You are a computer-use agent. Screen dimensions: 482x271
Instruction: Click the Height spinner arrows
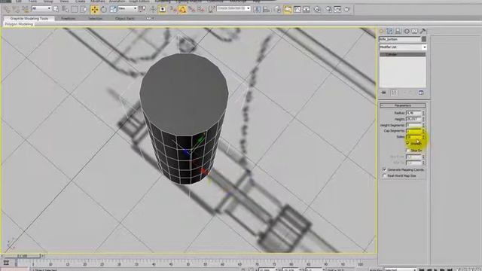coord(423,119)
